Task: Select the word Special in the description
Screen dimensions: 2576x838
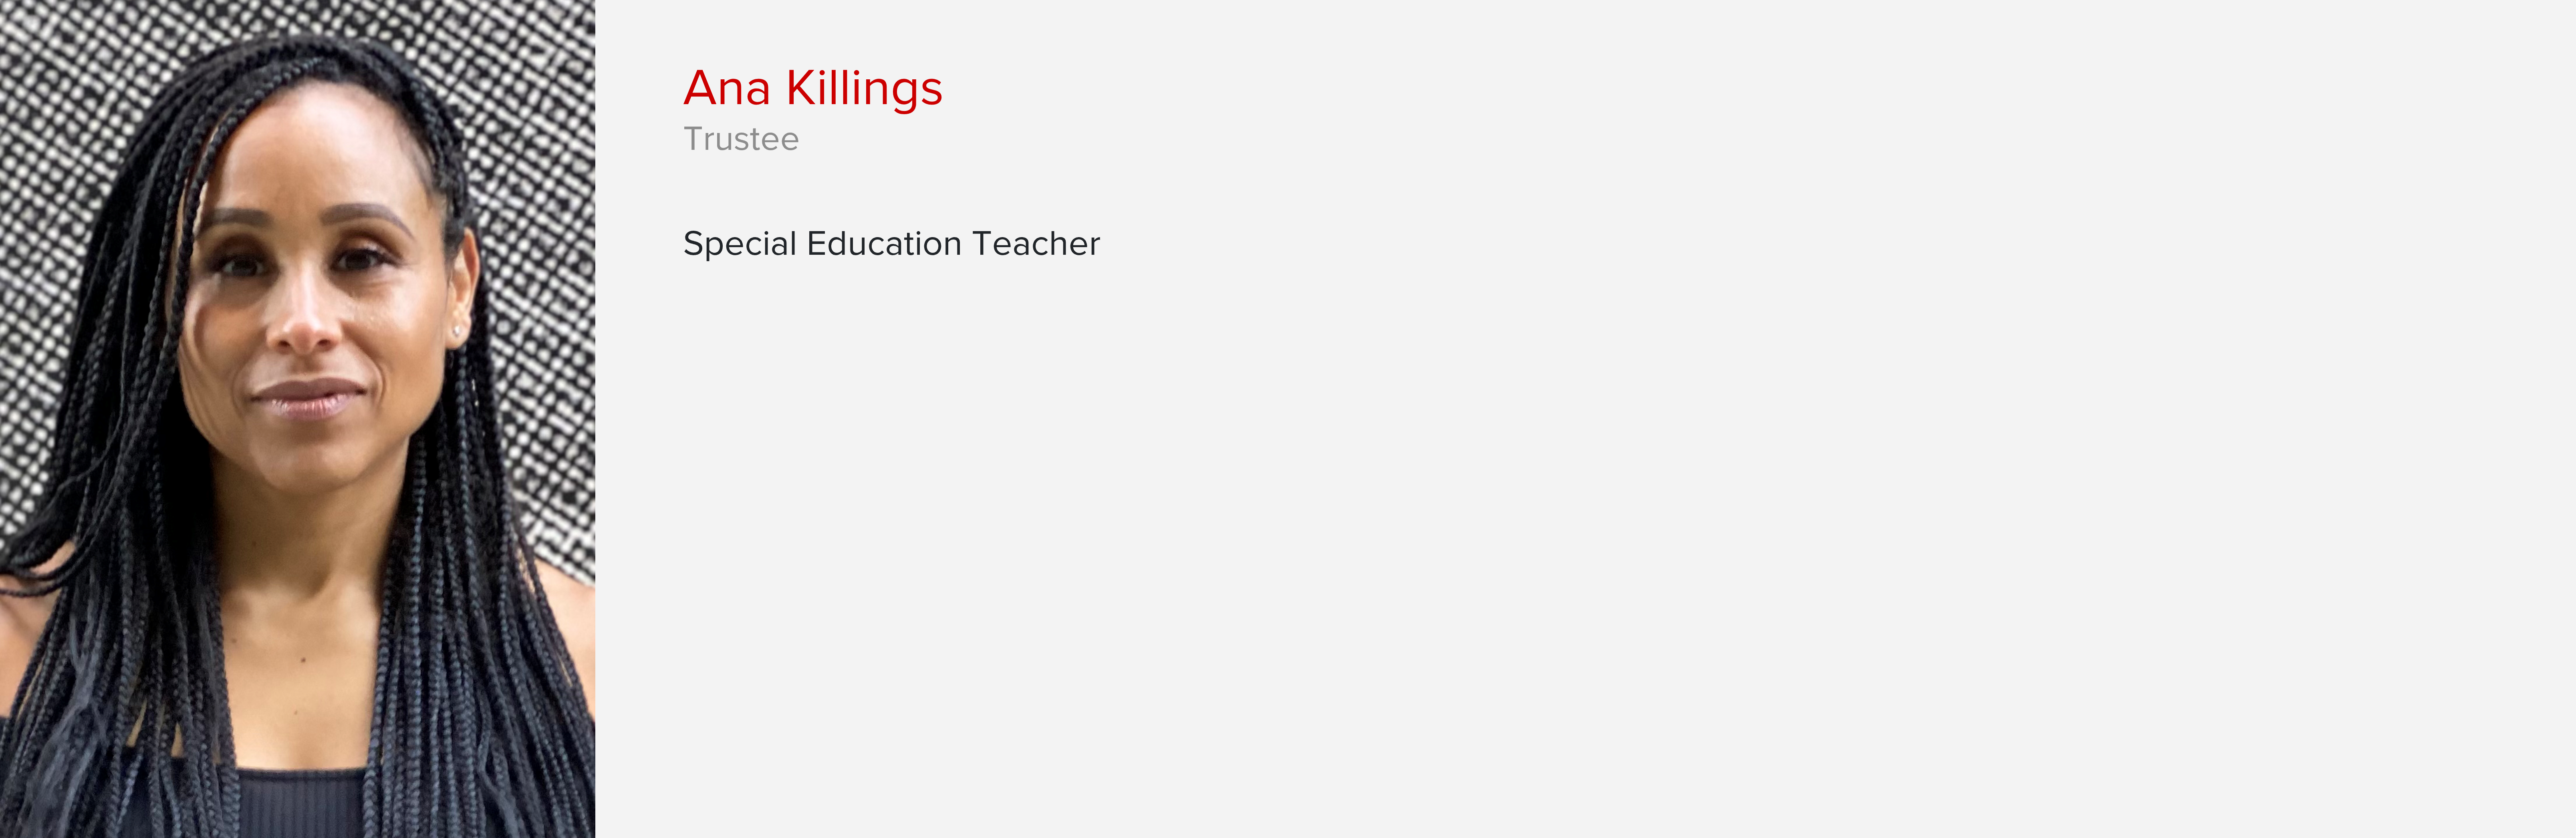Action: pos(740,244)
